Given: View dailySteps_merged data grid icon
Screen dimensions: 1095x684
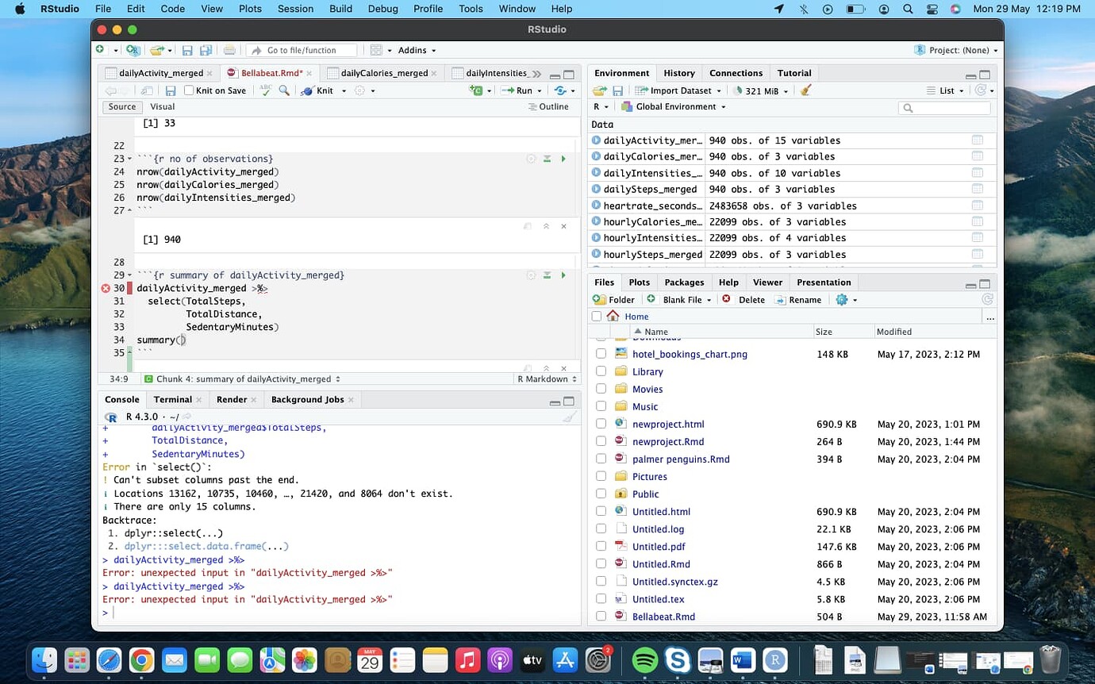Looking at the screenshot, I should (x=977, y=189).
